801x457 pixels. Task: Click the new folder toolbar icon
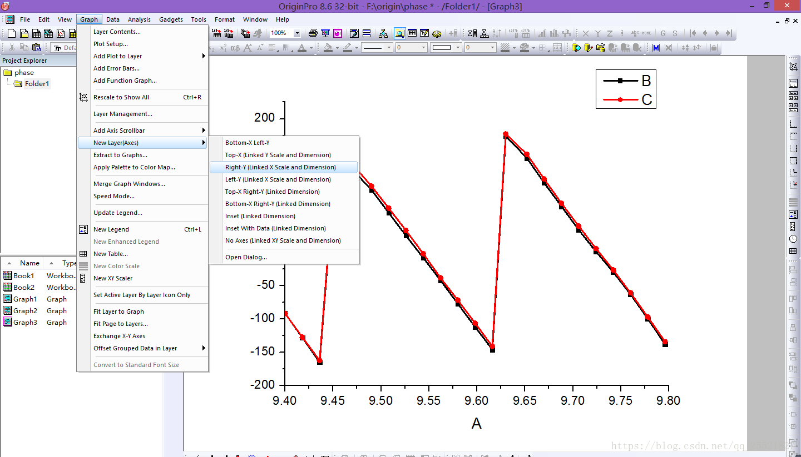(24, 33)
